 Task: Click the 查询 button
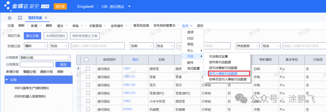click(x=63, y=65)
